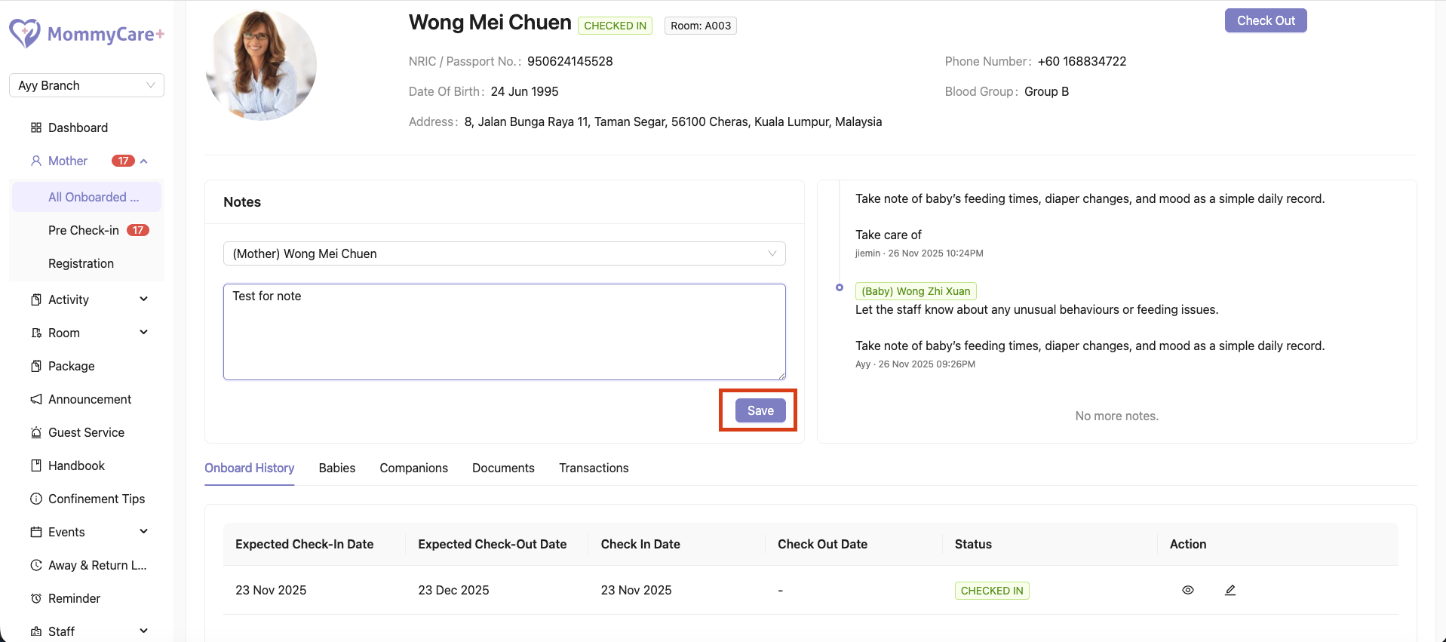Viewport: 1446px width, 642px height.
Task: Click the Save note button
Action: pos(760,410)
